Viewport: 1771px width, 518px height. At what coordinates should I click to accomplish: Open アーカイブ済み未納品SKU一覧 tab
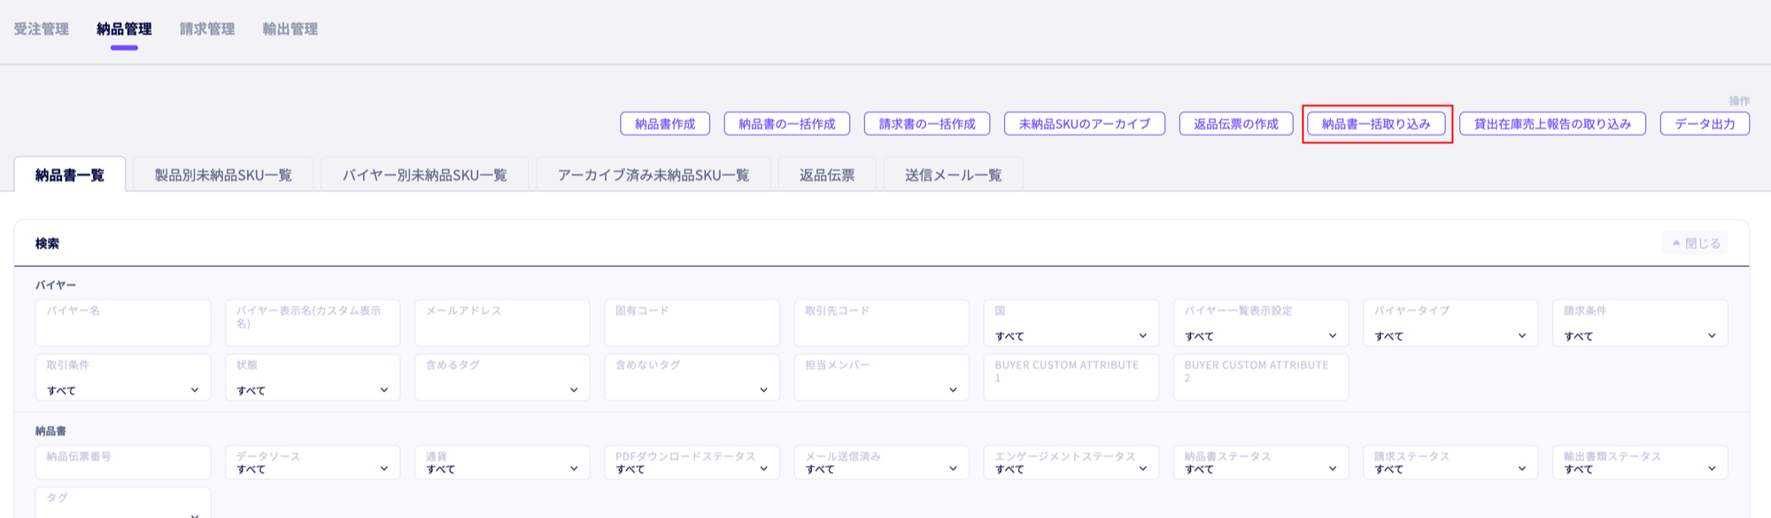653,175
